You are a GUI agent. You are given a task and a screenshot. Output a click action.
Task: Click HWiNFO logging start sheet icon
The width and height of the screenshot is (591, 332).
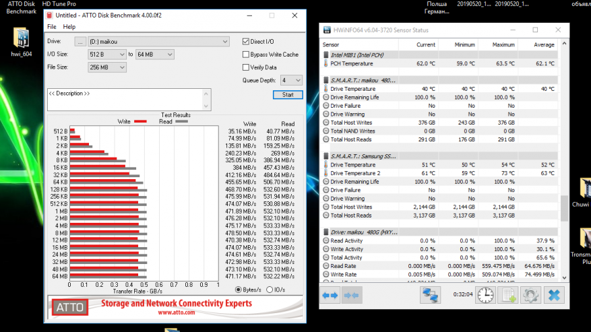click(x=508, y=295)
